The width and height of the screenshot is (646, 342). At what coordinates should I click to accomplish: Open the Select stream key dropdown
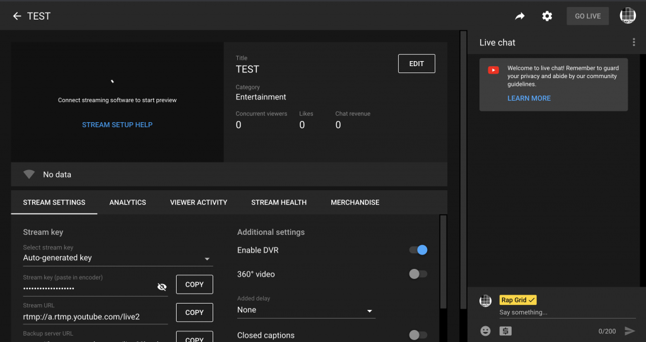point(118,258)
